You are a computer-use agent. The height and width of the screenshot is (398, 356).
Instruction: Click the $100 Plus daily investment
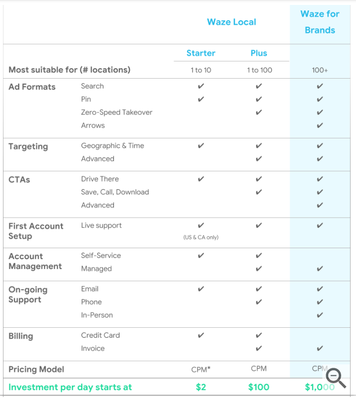[x=259, y=387]
